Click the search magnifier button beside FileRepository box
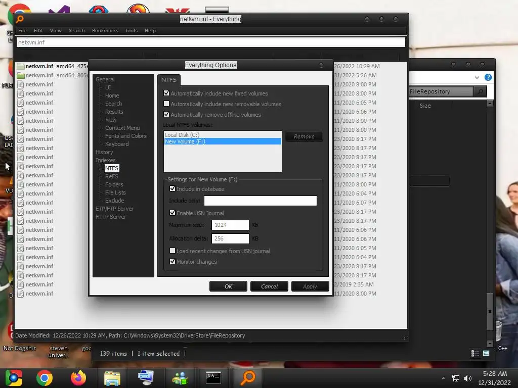This screenshot has width=518, height=388. point(481,91)
